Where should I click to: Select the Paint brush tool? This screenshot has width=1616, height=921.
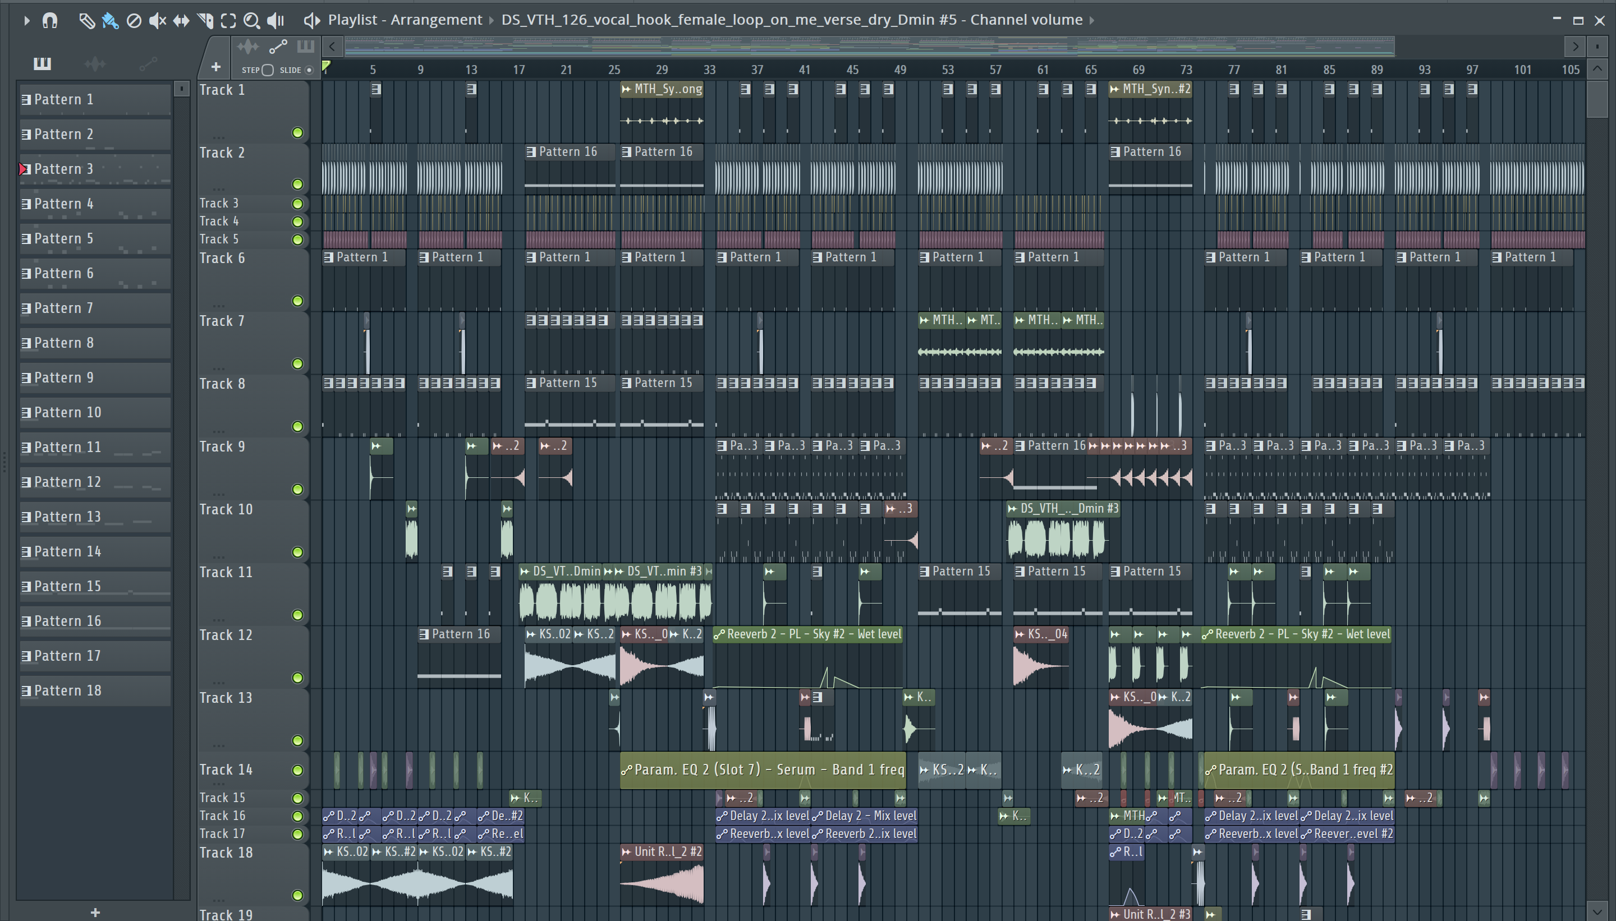[110, 20]
